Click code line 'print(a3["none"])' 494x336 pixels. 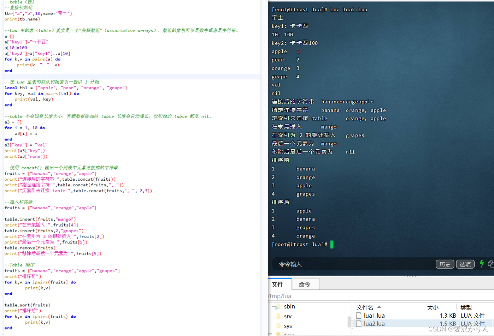pos(26,156)
